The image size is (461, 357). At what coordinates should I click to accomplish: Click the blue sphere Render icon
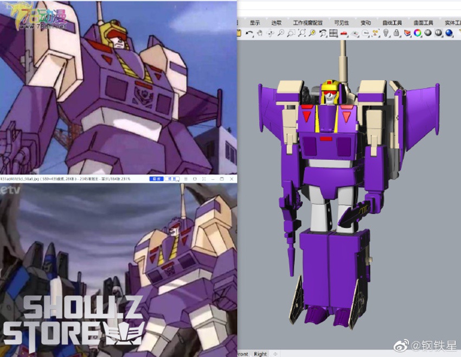(449, 33)
